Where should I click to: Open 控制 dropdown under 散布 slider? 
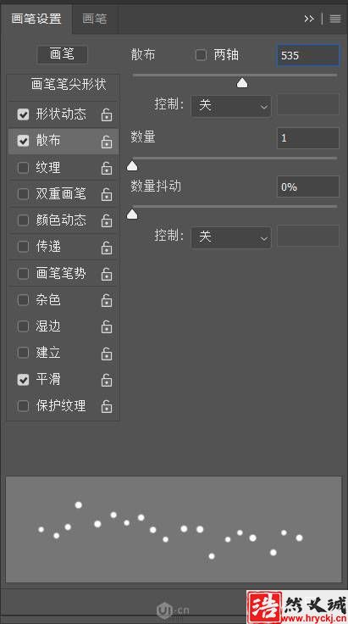pyautogui.click(x=231, y=105)
